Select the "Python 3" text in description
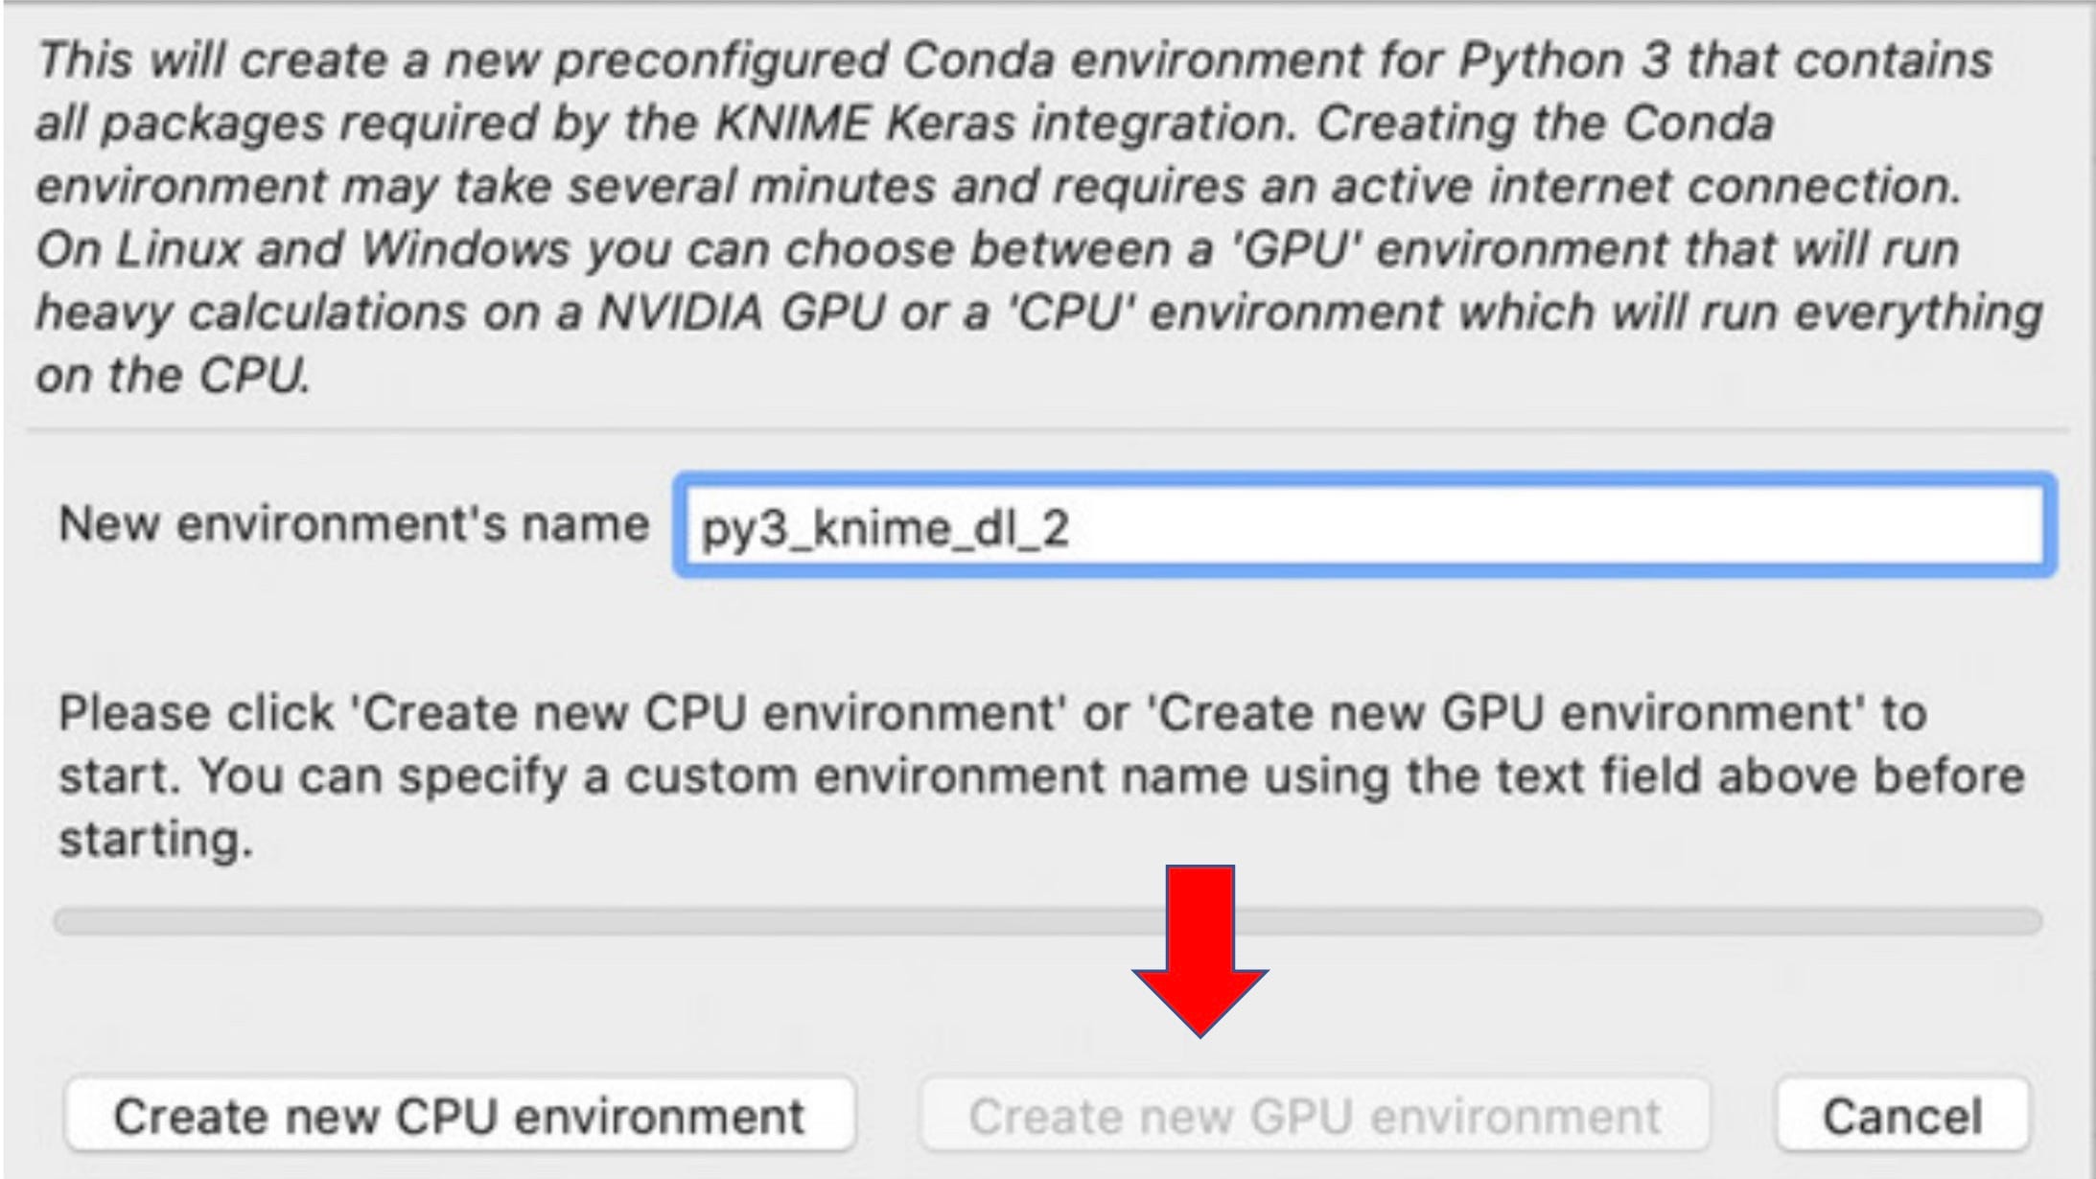Viewport: 2096px width, 1179px height. 1564,60
